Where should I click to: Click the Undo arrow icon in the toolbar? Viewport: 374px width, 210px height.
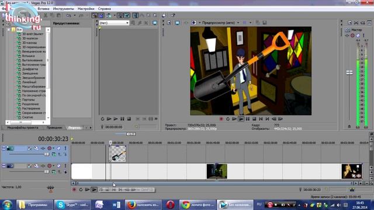coord(69,16)
